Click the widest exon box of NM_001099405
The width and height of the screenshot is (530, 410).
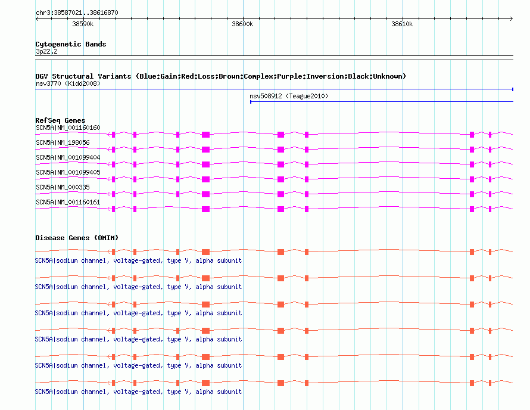click(x=205, y=179)
